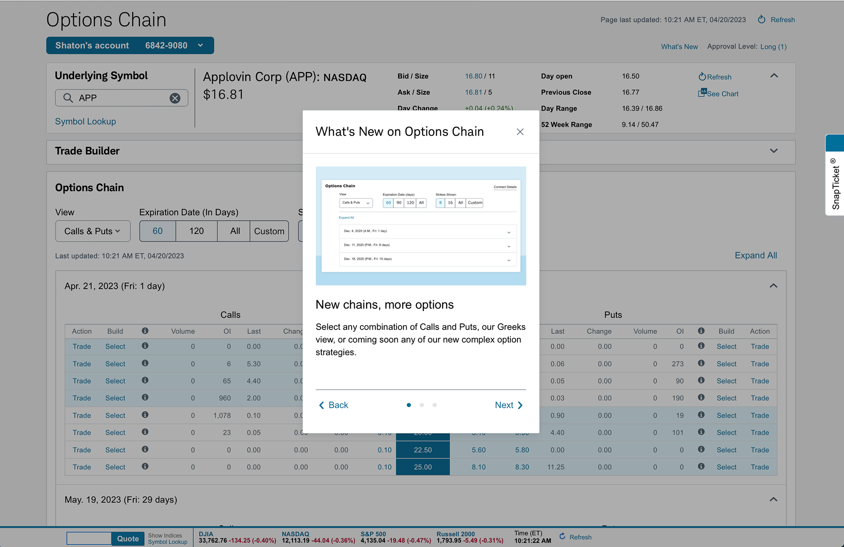Expand the Trade Builder section
Screen dimensions: 844x547
(774, 151)
